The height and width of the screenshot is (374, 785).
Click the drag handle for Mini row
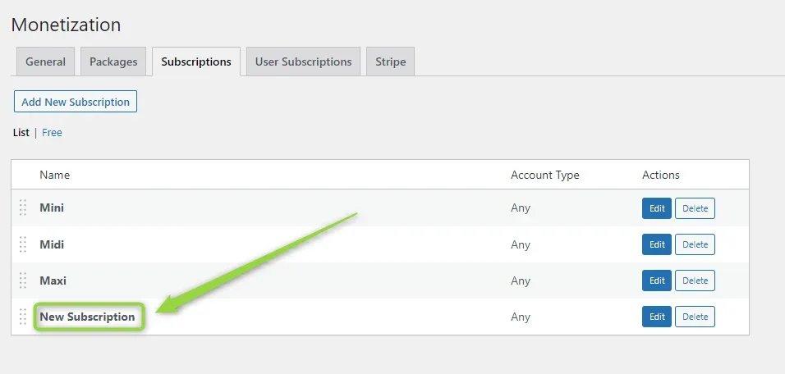22,208
